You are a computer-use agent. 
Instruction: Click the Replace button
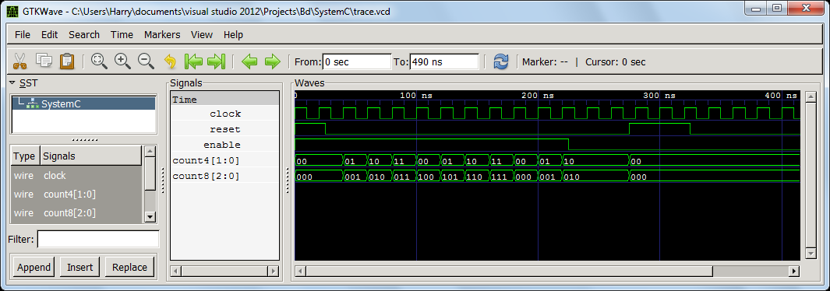pos(129,267)
